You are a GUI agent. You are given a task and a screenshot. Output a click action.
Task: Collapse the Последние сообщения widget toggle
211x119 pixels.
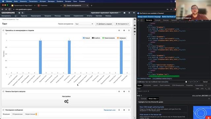point(4,110)
